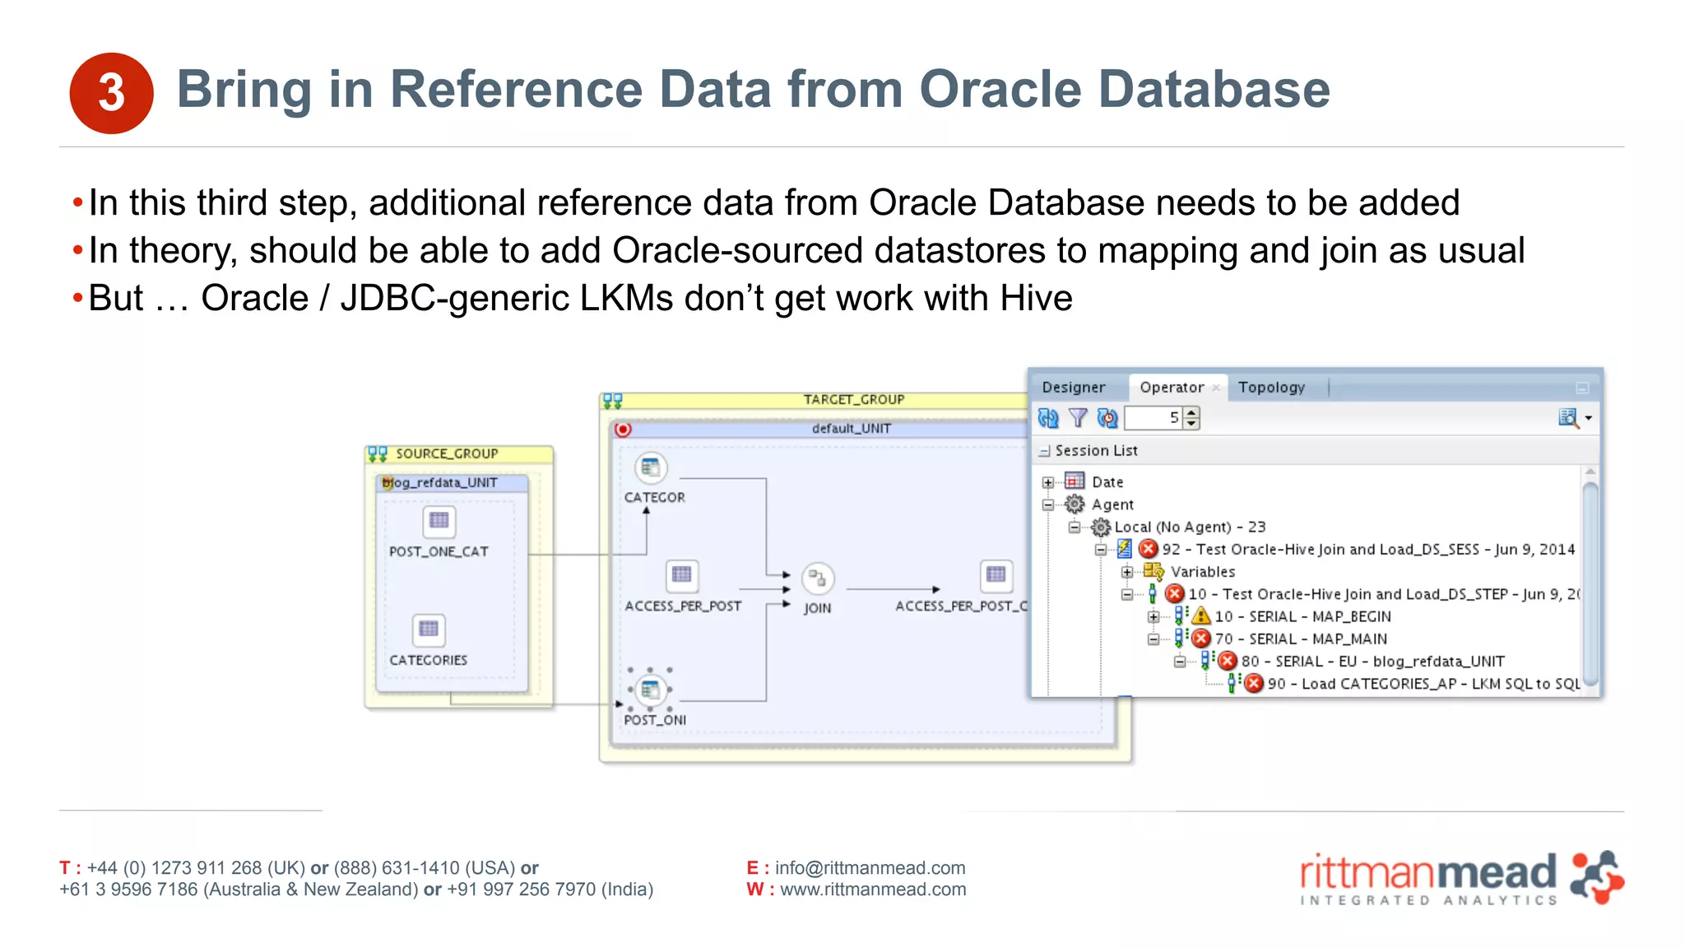Increase the auto-refresh interval stepper
The height and width of the screenshot is (948, 1685).
pyautogui.click(x=1192, y=412)
